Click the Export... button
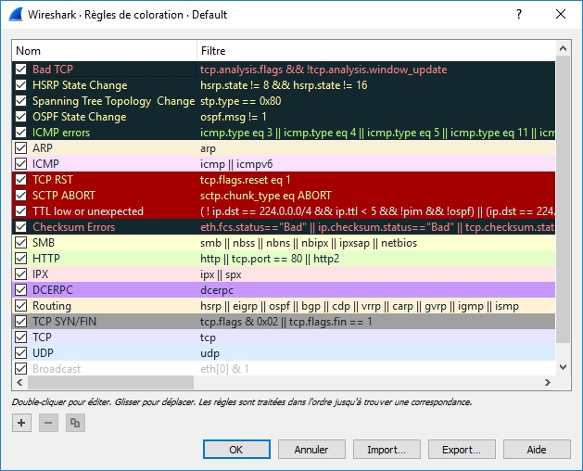583x471 pixels. pyautogui.click(x=462, y=450)
